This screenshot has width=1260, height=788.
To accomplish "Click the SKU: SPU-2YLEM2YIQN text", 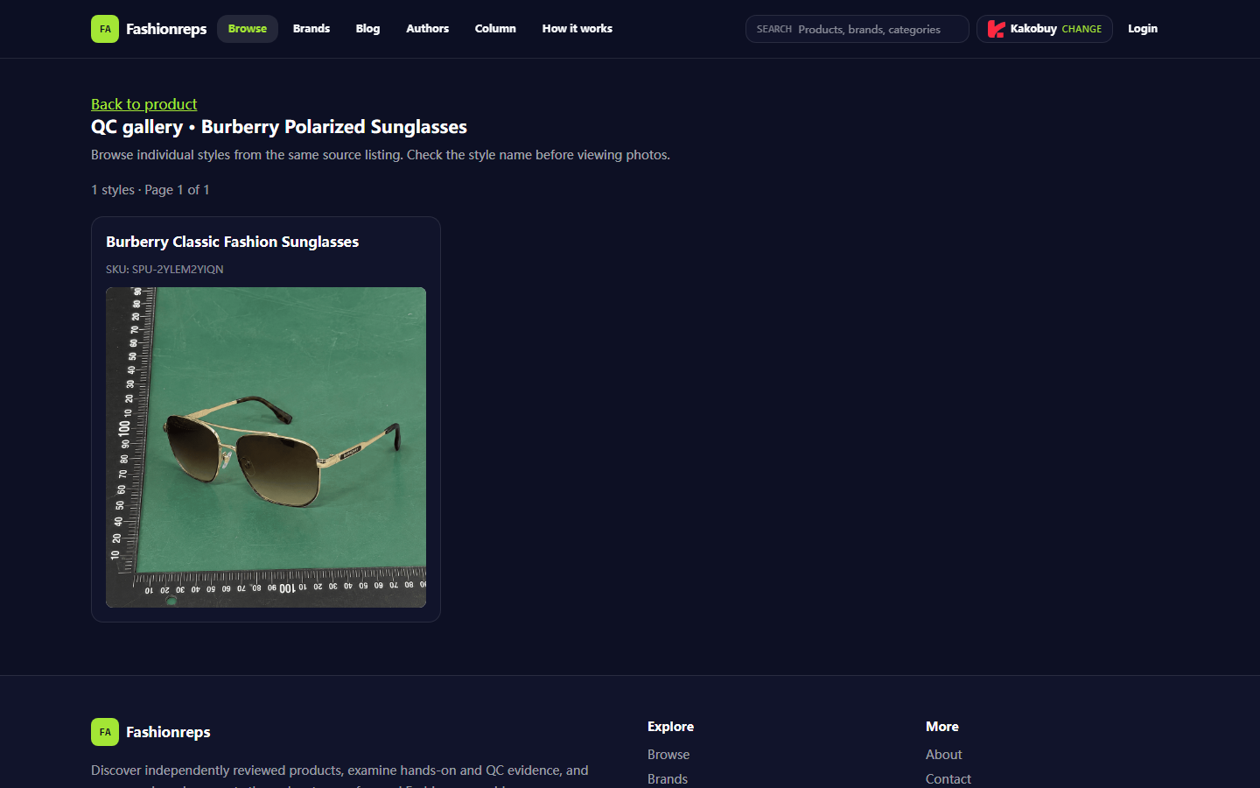I will pos(164,270).
